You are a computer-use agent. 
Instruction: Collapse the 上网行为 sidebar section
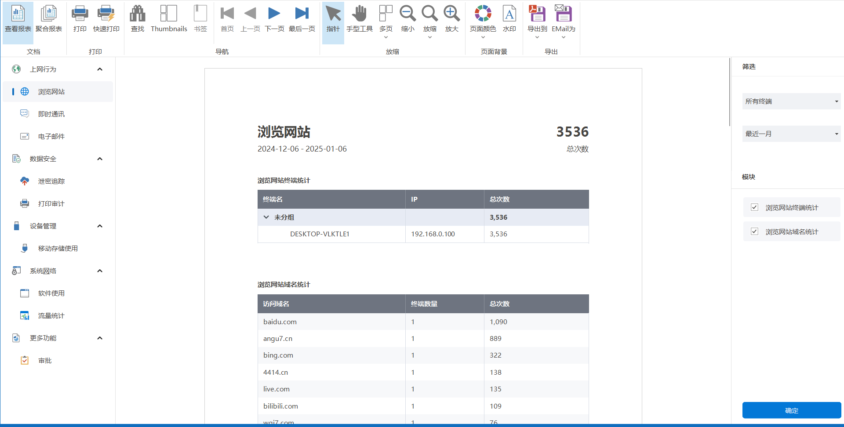click(x=100, y=69)
